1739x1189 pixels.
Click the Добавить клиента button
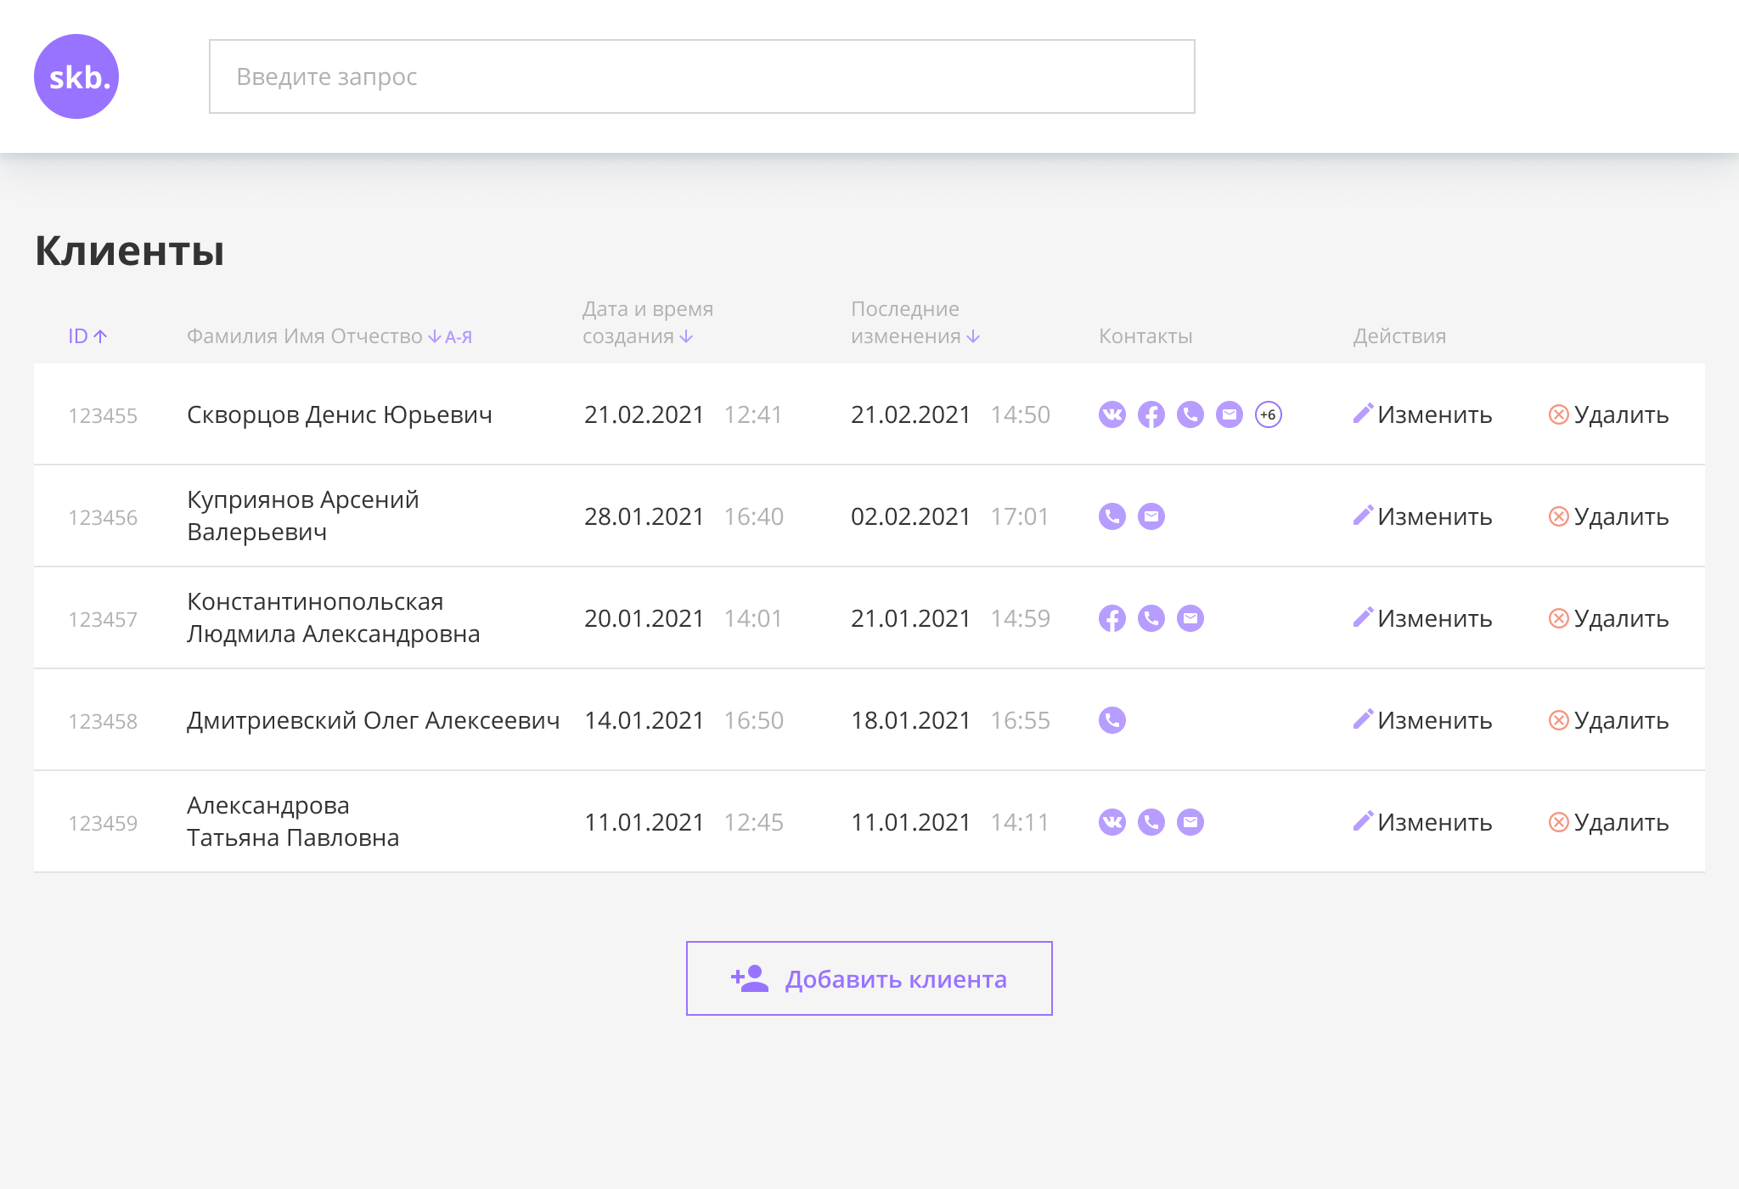(869, 978)
